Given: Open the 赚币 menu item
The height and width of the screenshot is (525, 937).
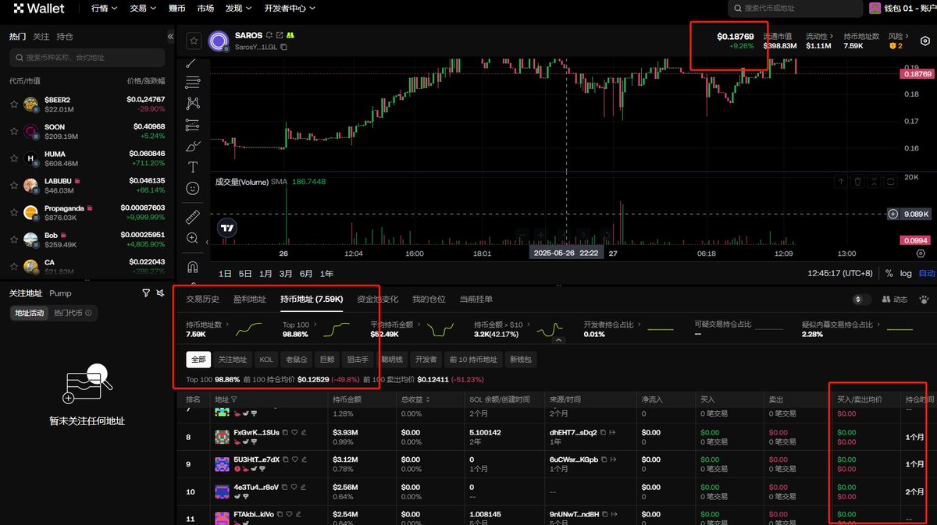Looking at the screenshot, I should [x=177, y=9].
